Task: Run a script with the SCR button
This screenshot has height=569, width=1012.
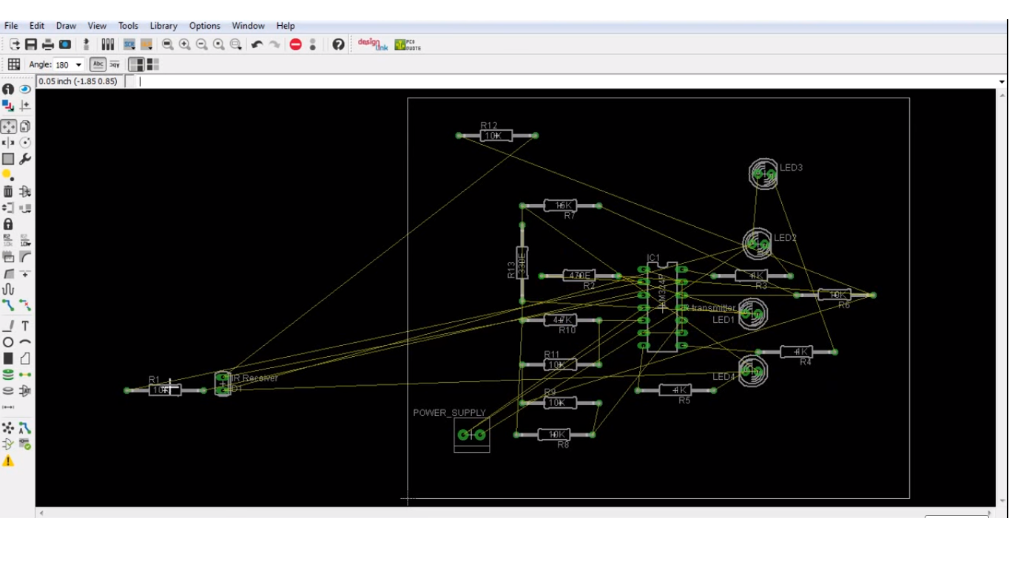Action: (129, 45)
